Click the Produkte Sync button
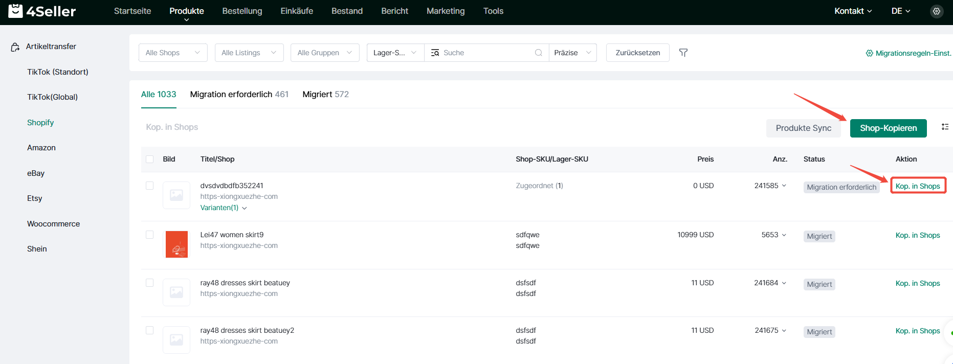The image size is (953, 364). pos(804,128)
